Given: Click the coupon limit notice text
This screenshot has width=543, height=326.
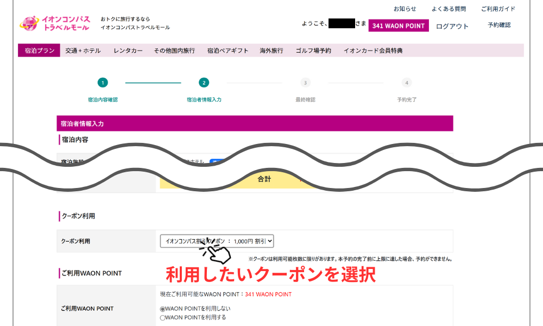Looking at the screenshot, I should click(x=350, y=259).
